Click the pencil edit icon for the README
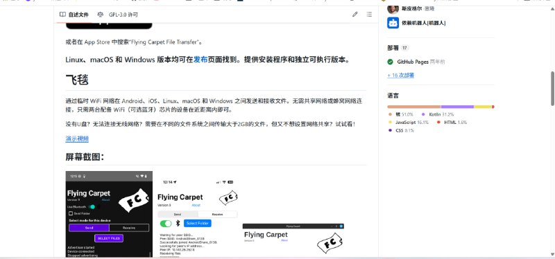 [x=355, y=15]
